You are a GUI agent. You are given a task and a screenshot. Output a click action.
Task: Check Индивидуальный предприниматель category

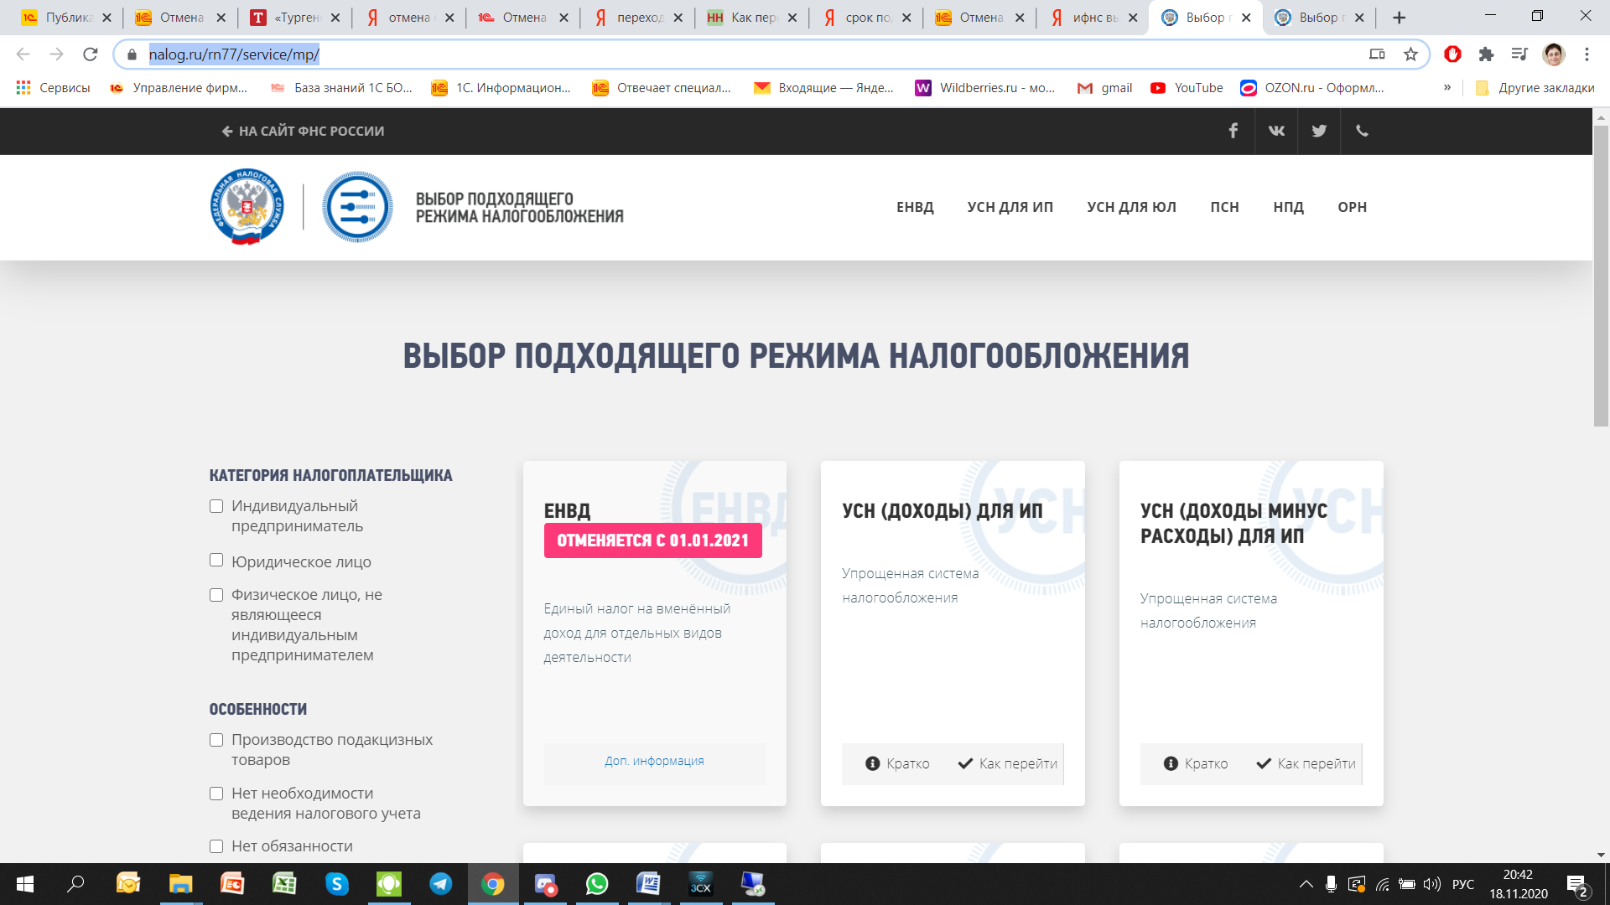tap(216, 506)
